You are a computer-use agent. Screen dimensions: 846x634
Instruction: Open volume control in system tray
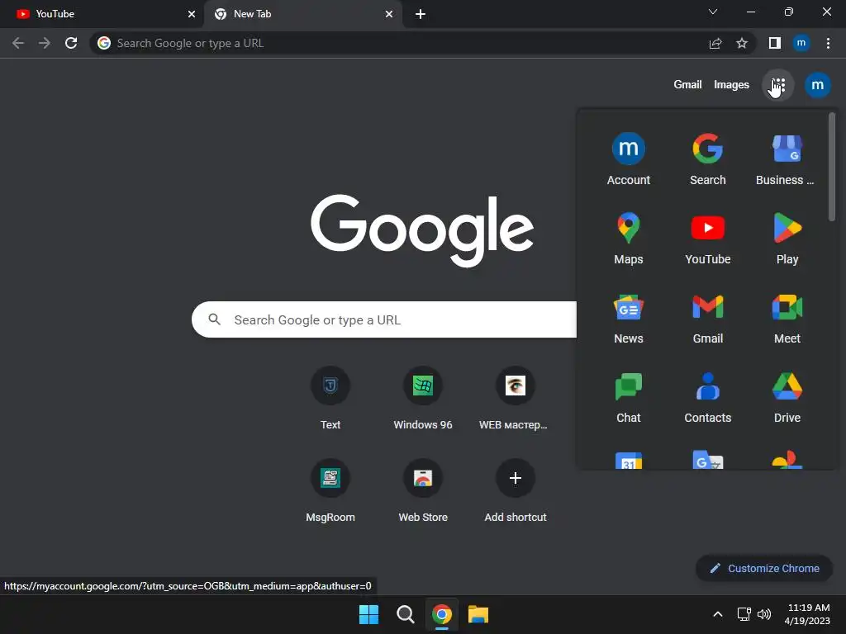(764, 614)
